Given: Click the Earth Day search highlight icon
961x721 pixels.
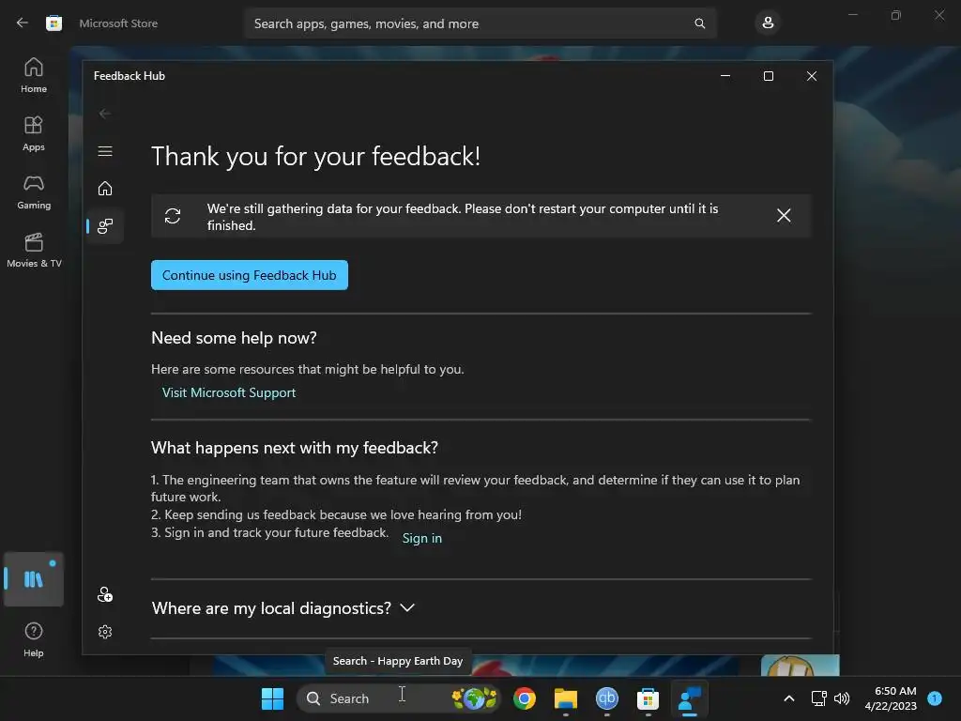Looking at the screenshot, I should click(x=474, y=698).
